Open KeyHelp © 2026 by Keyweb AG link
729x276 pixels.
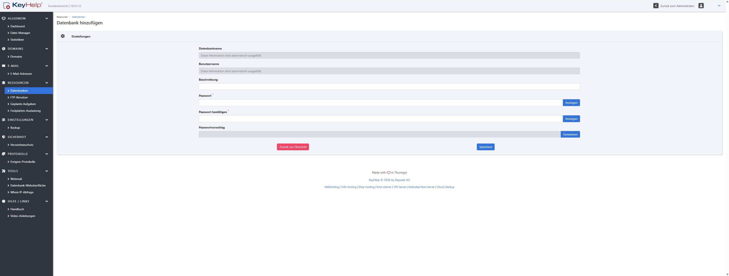(389, 180)
